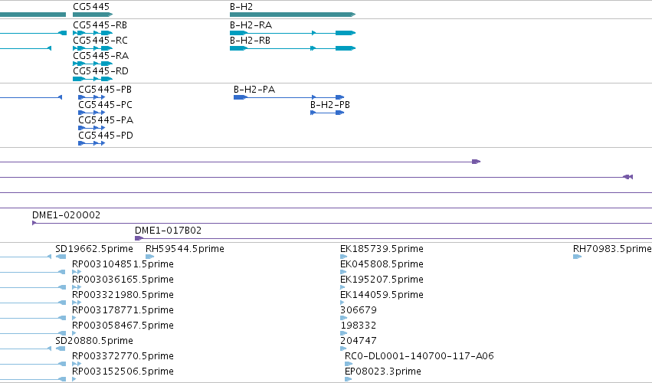Select the EK045808.5prime EST label
The height and width of the screenshot is (383, 652).
point(382,264)
